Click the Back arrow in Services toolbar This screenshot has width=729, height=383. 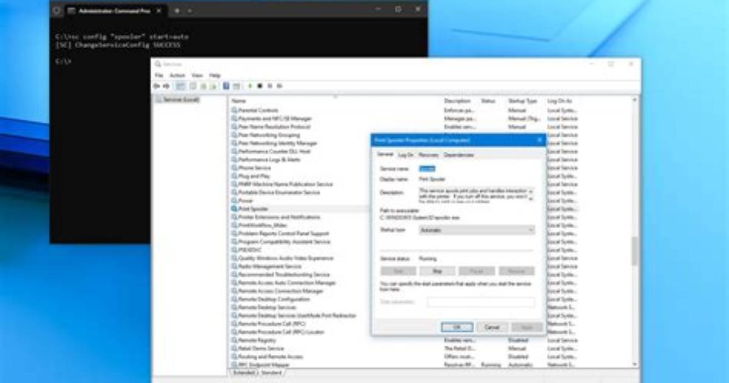[157, 86]
